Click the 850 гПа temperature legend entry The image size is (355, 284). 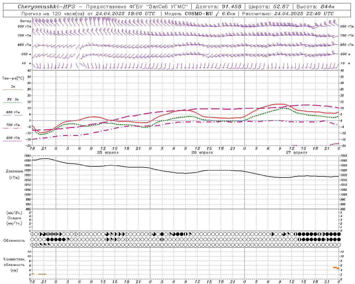click(13, 112)
